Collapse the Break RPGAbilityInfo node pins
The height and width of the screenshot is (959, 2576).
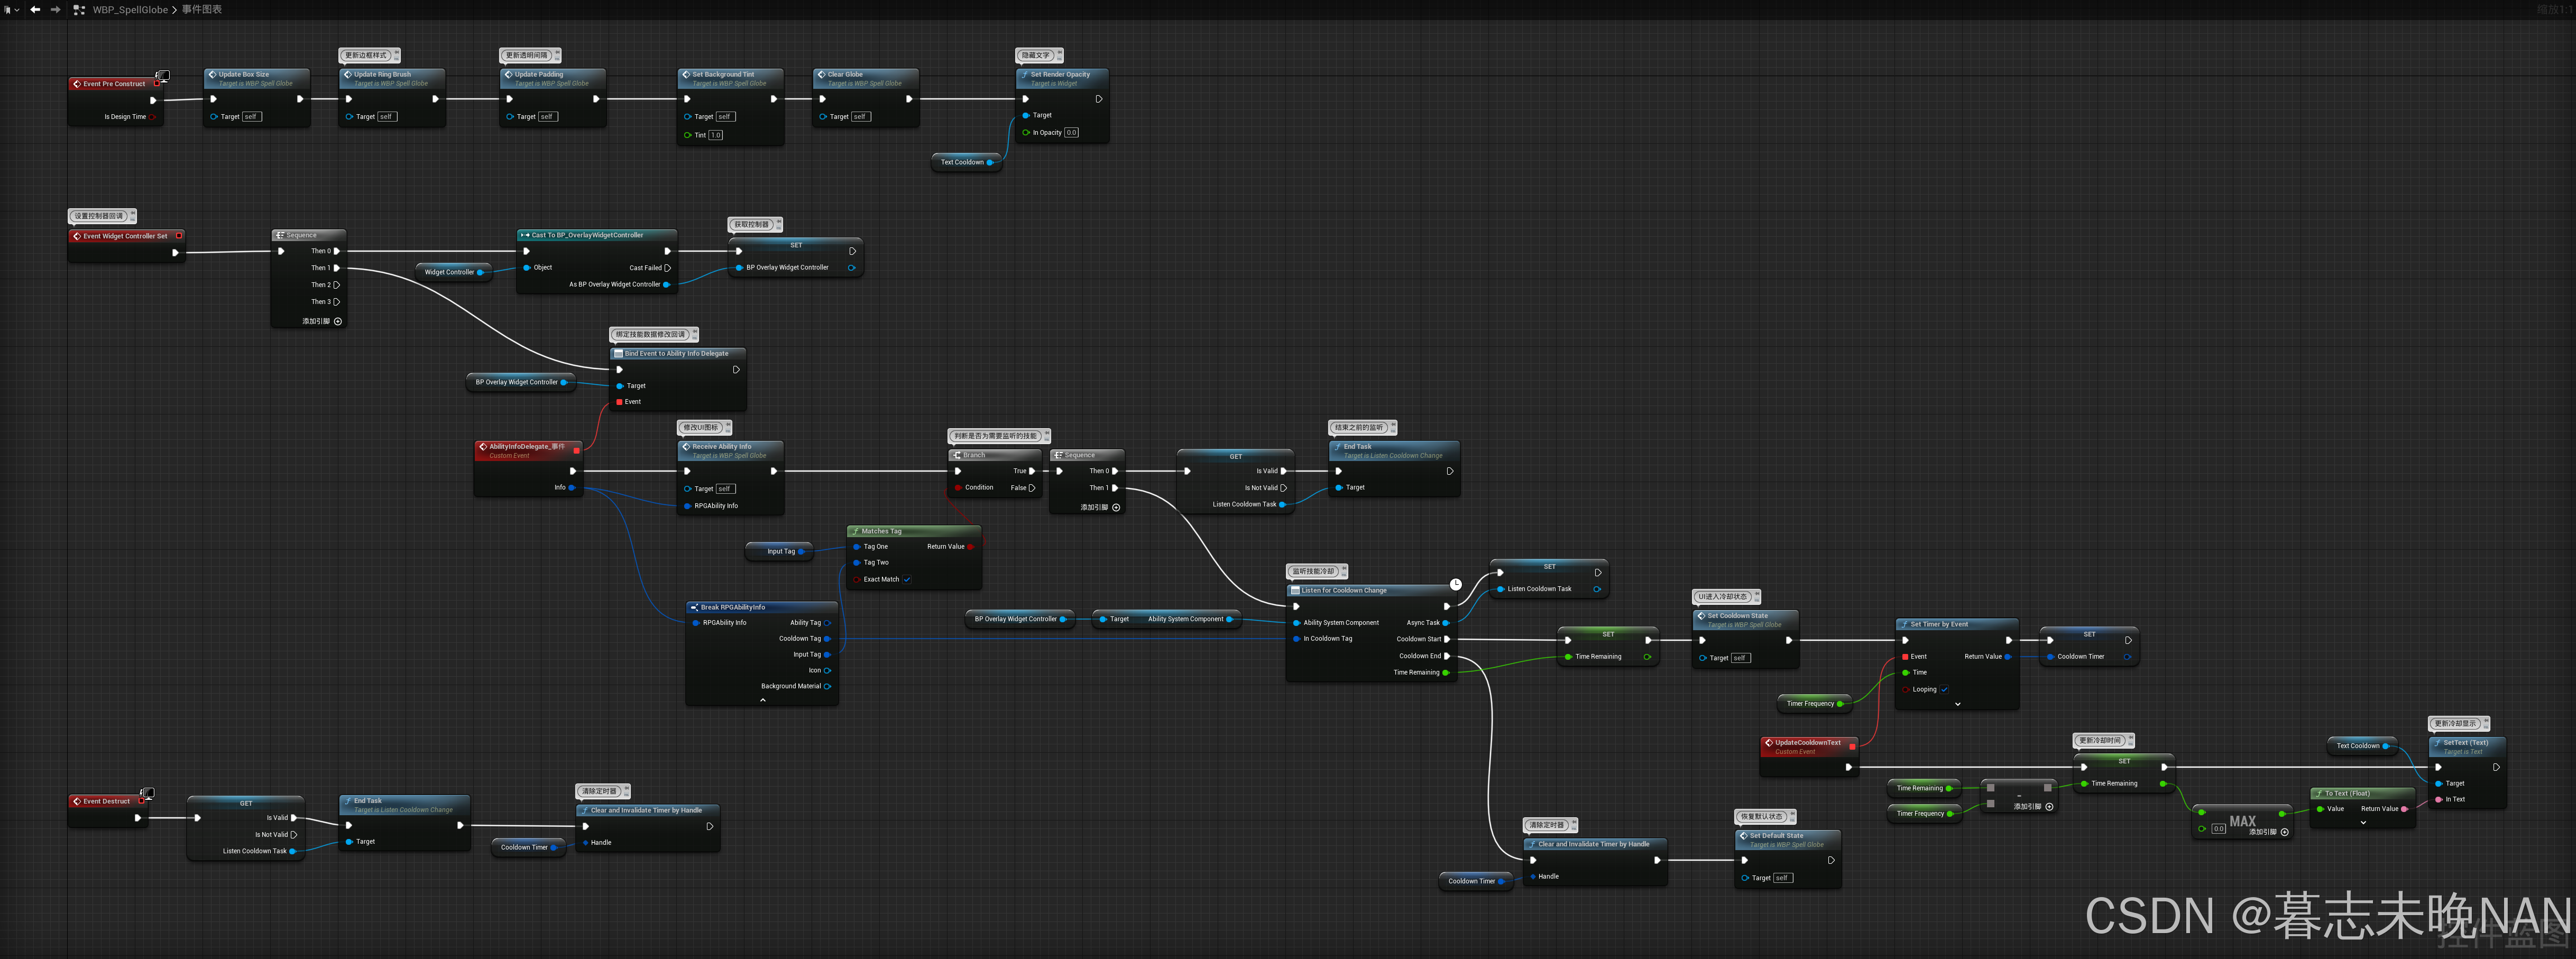(x=762, y=700)
